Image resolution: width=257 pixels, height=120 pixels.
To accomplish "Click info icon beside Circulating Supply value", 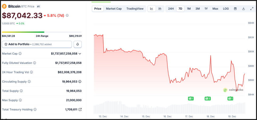I will click(80, 82).
